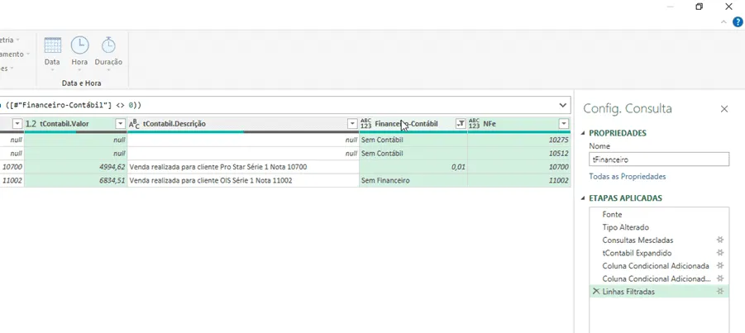Open settings gear for Linhas Filtradas step
Image resolution: width=745 pixels, height=333 pixels.
click(720, 291)
